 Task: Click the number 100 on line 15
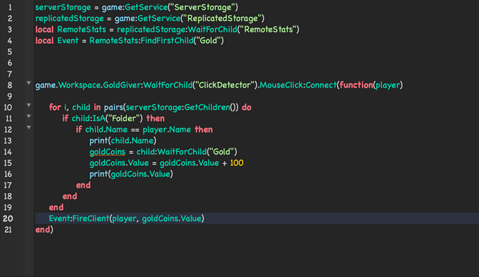(x=237, y=162)
